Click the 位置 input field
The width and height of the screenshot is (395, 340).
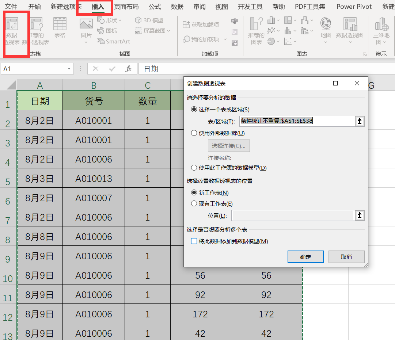[x=293, y=215]
